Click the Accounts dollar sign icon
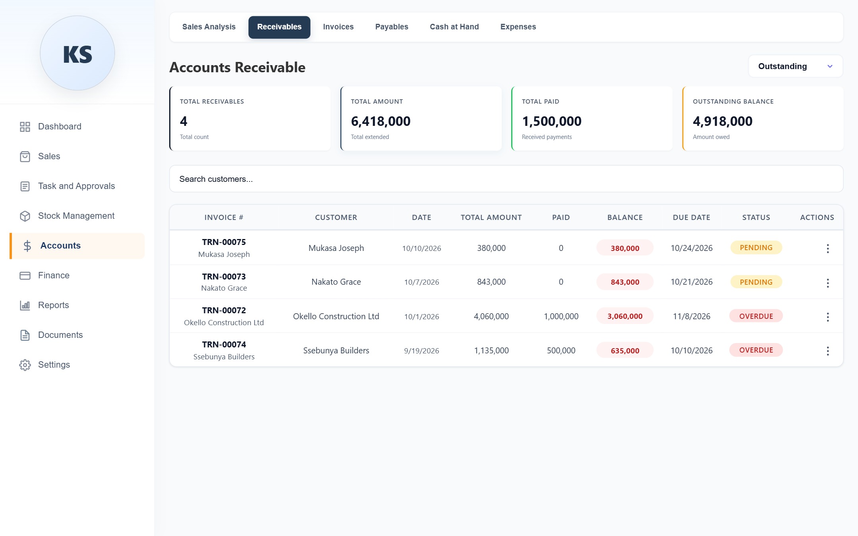Image resolution: width=858 pixels, height=536 pixels. point(27,246)
